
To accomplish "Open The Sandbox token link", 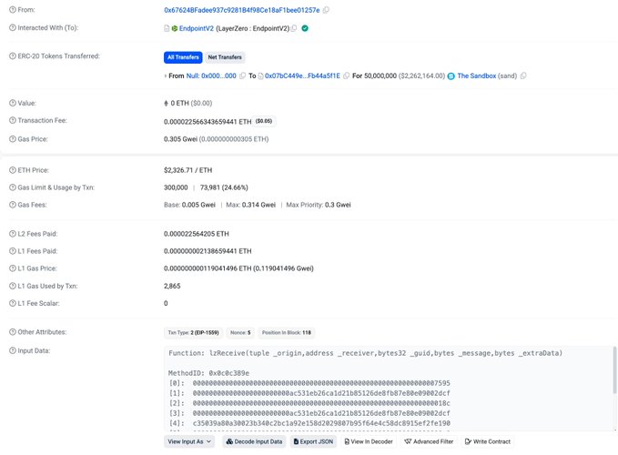I will [477, 76].
